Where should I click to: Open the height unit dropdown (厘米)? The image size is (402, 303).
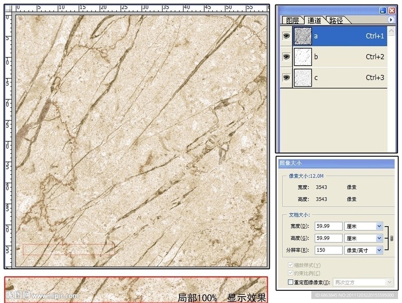click(379, 238)
